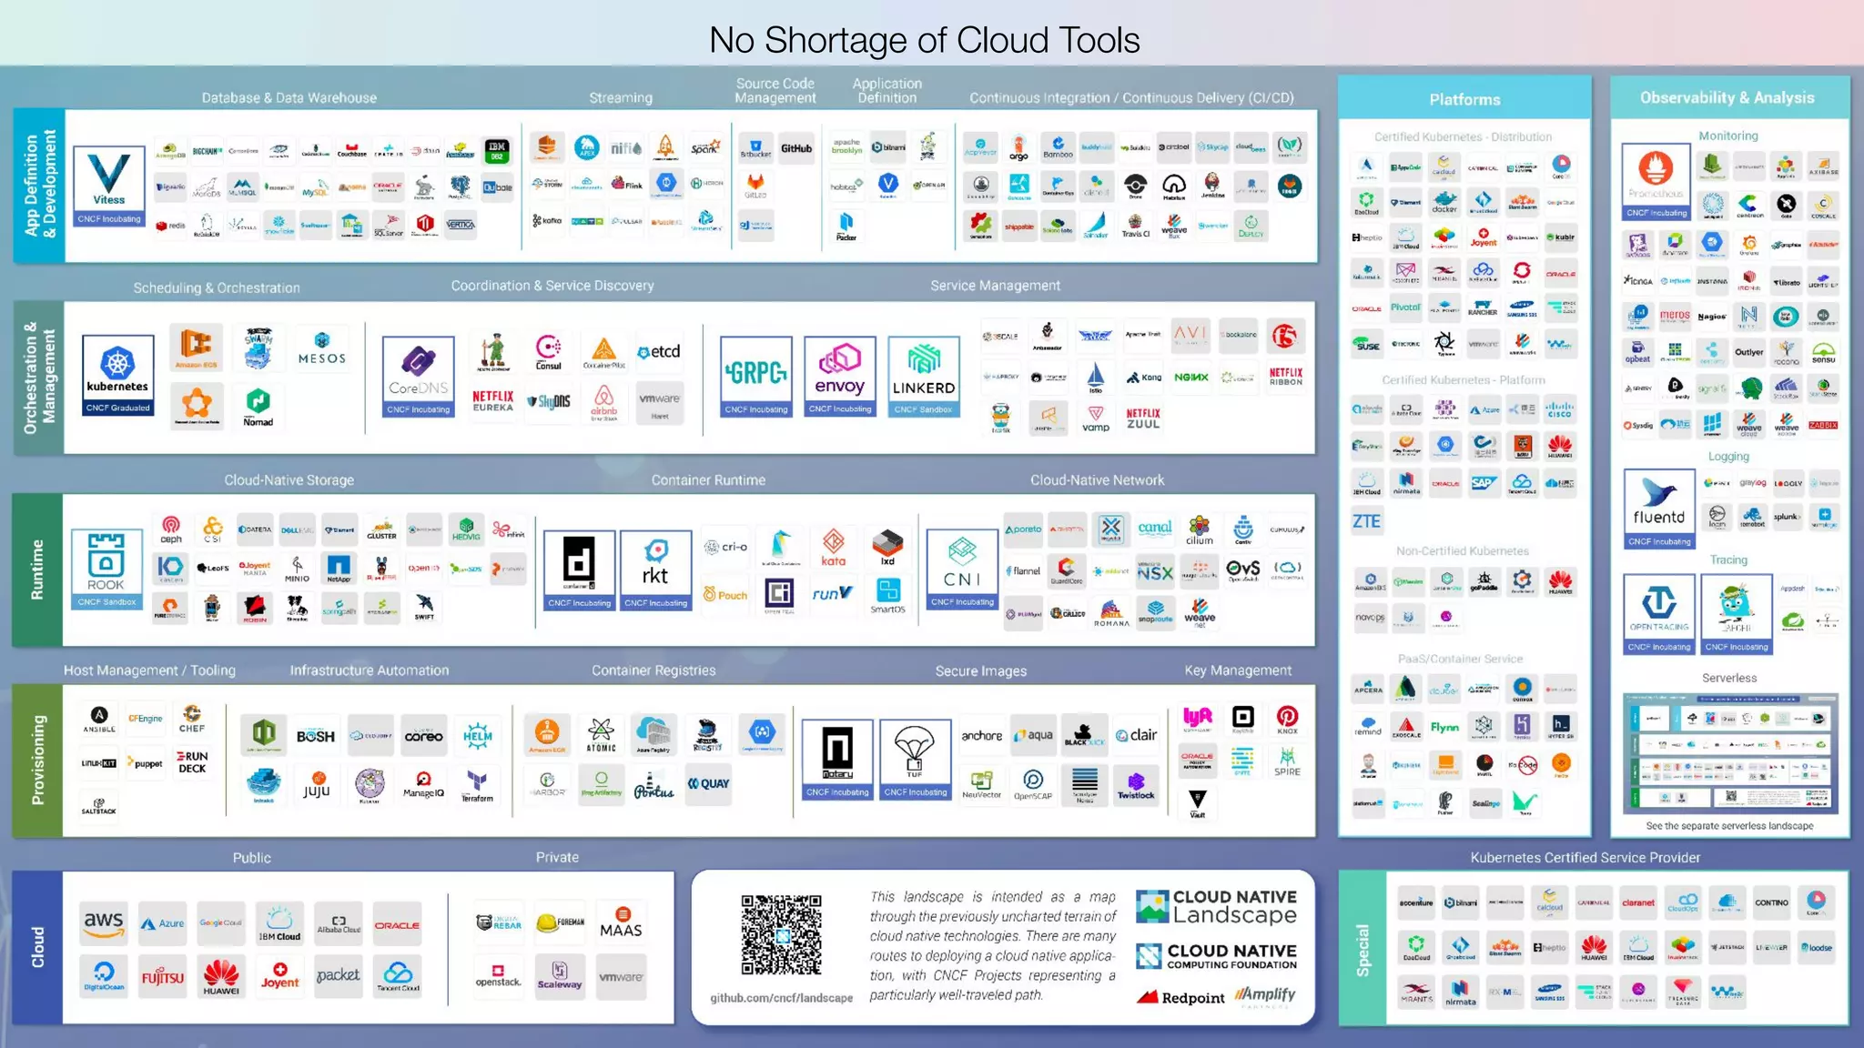Screen dimensions: 1864x1048
Task: Click the Prometheus monitoring logo
Action: [x=1656, y=182]
